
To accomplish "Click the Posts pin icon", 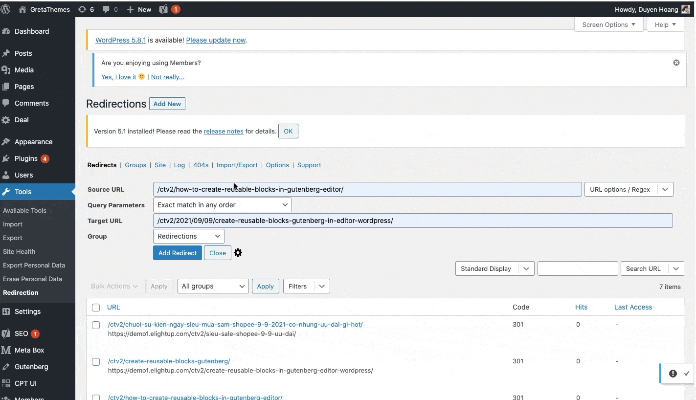I will 6,53.
